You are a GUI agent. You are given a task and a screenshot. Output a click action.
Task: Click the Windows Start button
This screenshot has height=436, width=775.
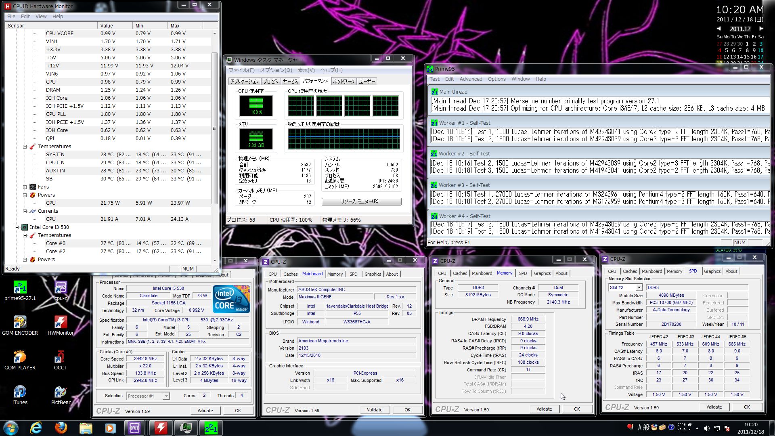click(x=11, y=428)
